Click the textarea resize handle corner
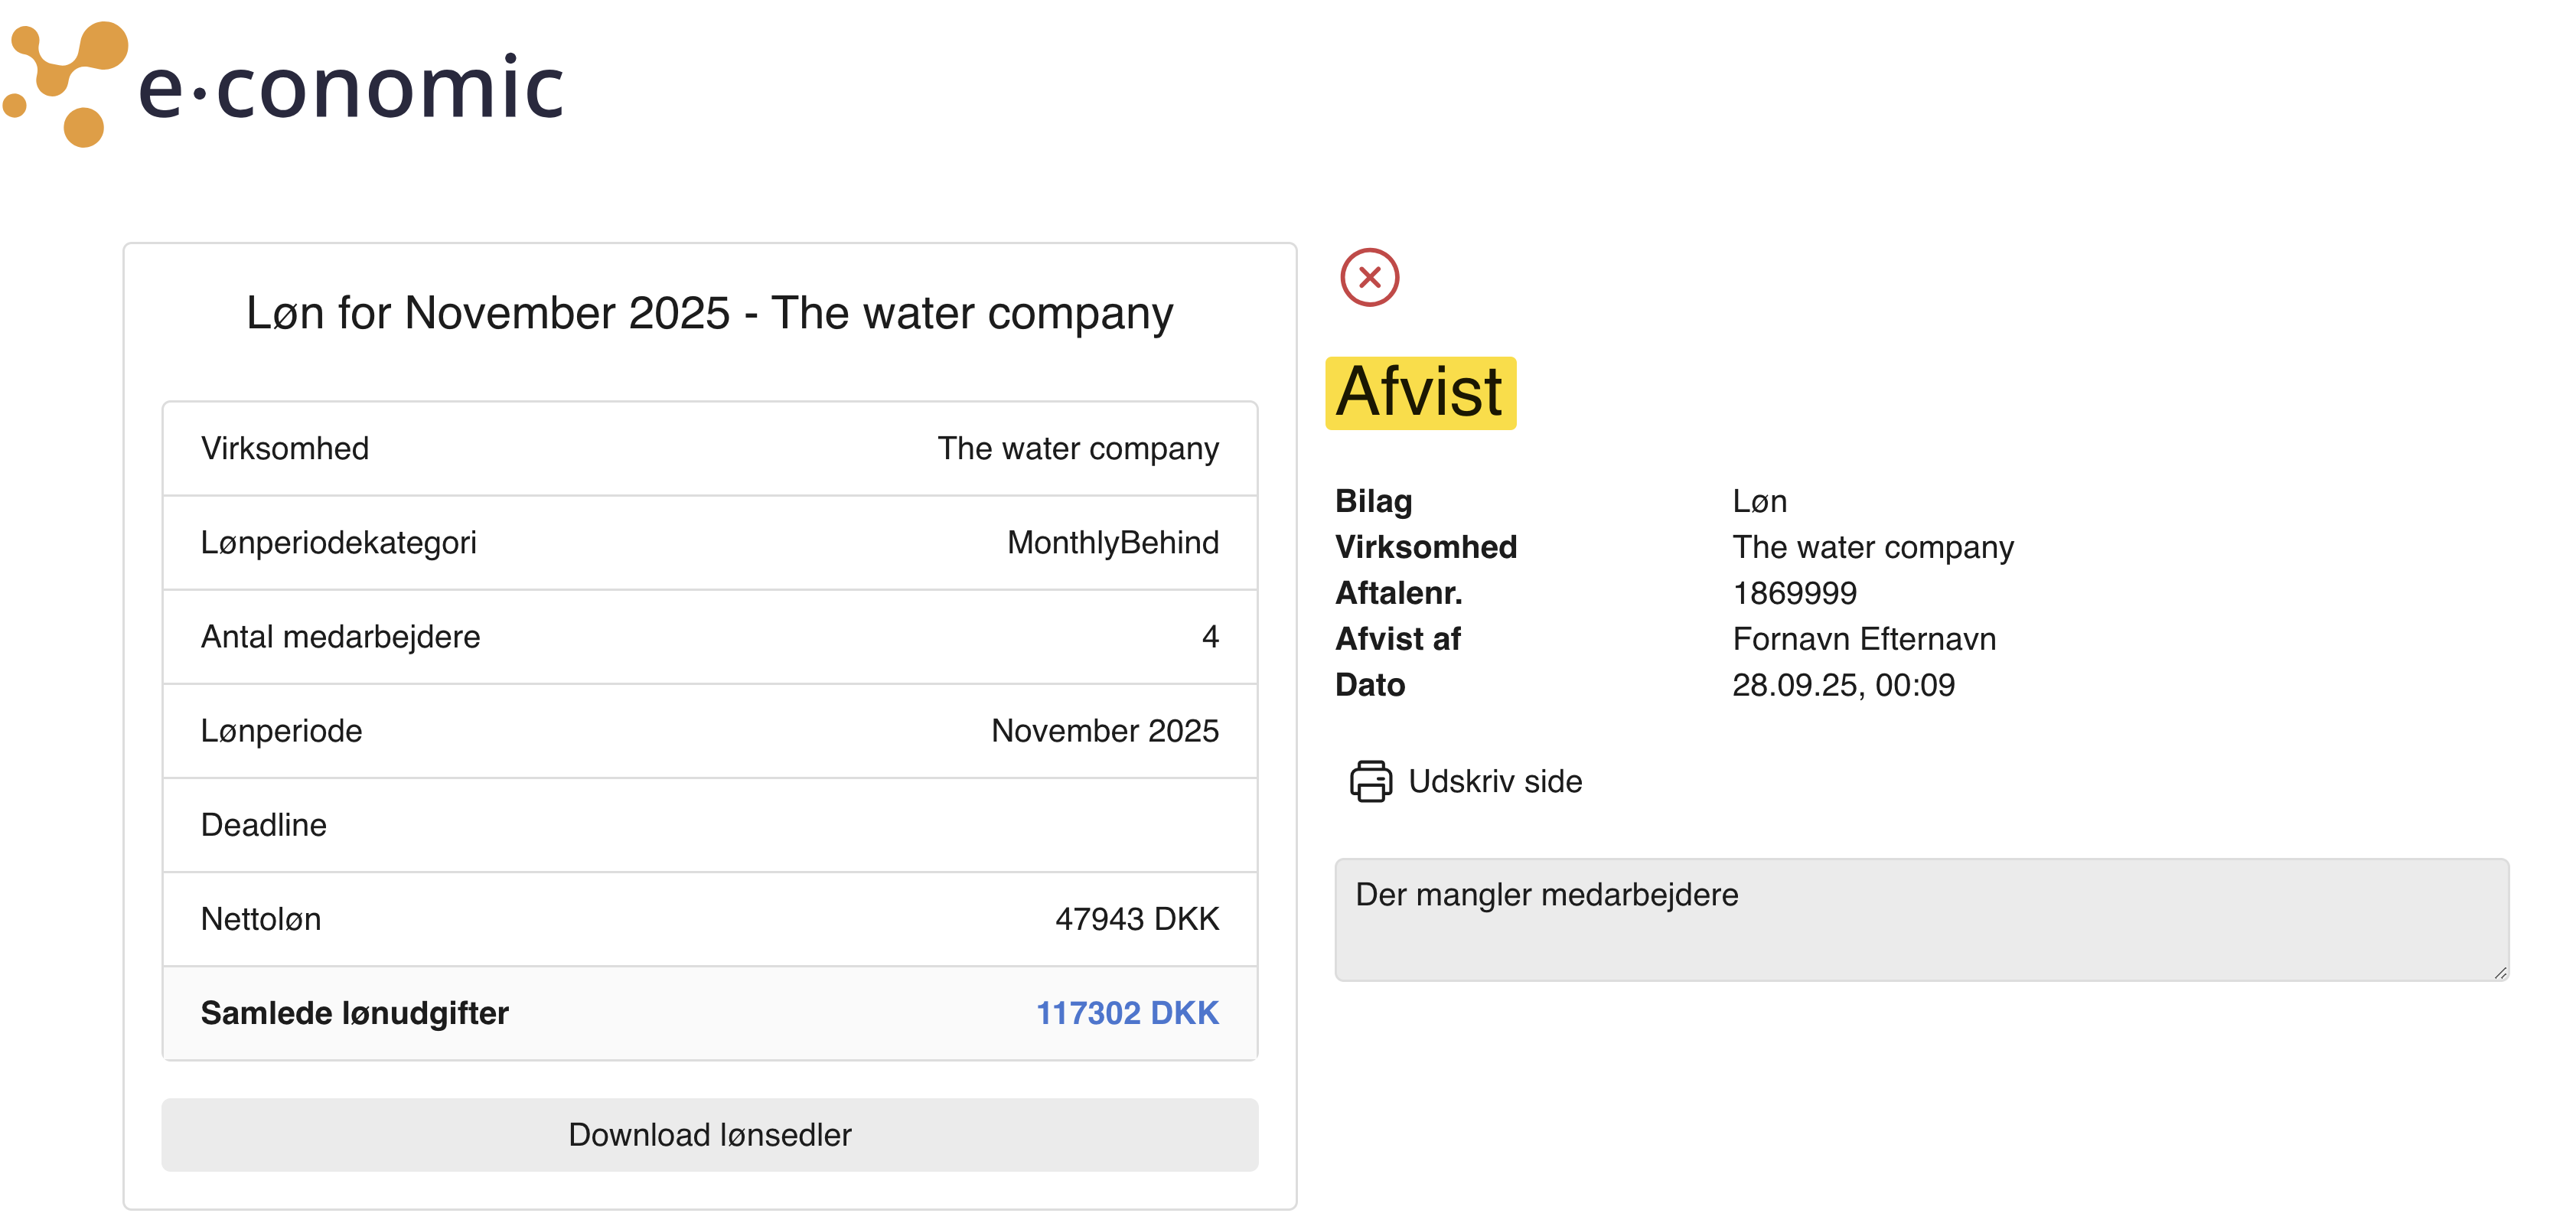 click(2500, 972)
